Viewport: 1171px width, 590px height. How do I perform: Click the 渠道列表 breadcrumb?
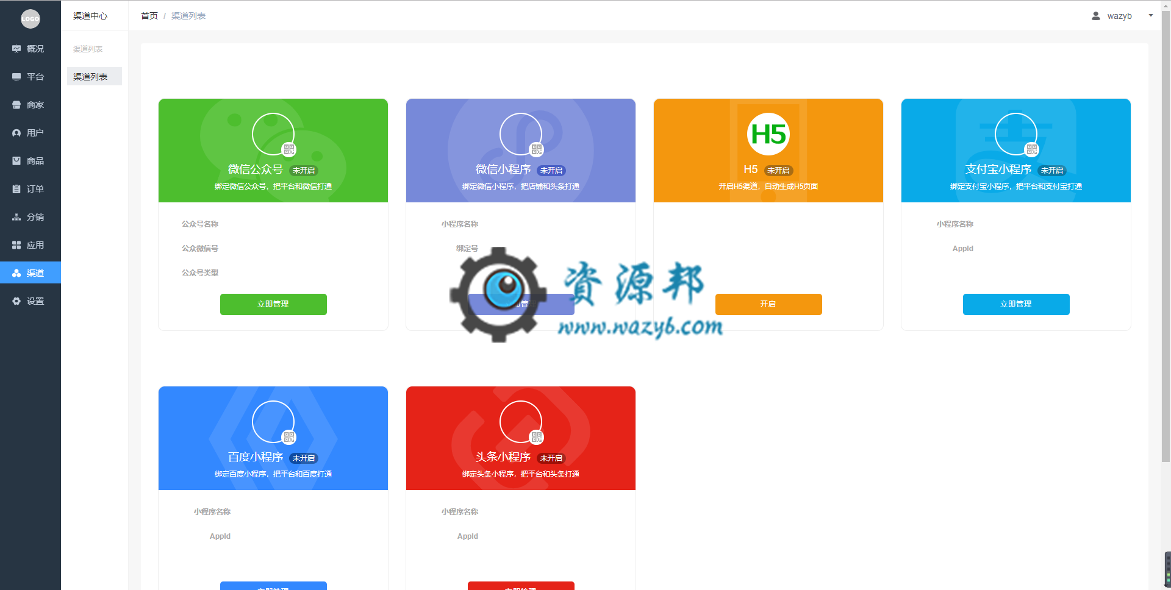pyautogui.click(x=188, y=16)
